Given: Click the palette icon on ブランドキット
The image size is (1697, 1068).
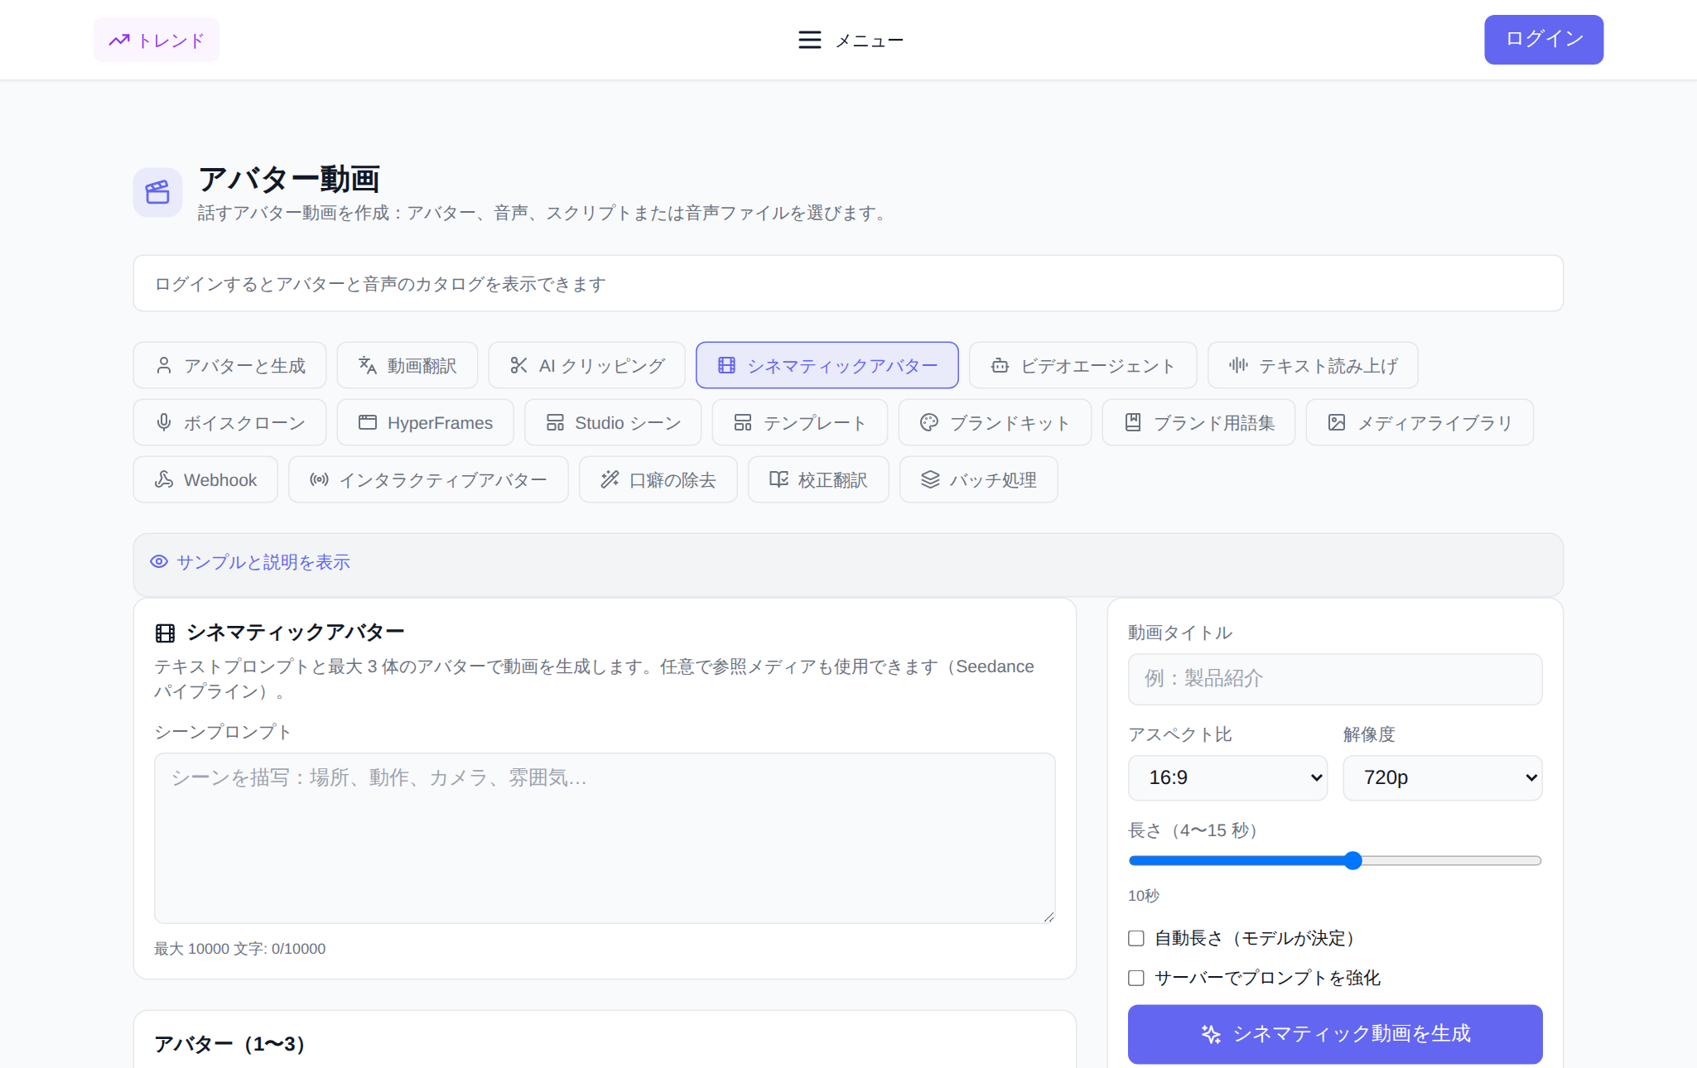Looking at the screenshot, I should coord(929,422).
